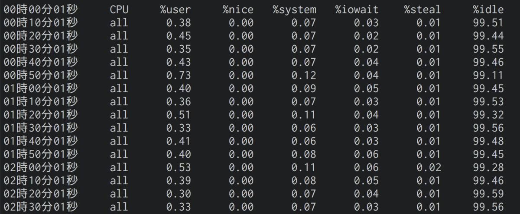Click the %nice value in 00時10分01秒 row
Image resolution: width=520 pixels, height=214 pixels.
(241, 23)
